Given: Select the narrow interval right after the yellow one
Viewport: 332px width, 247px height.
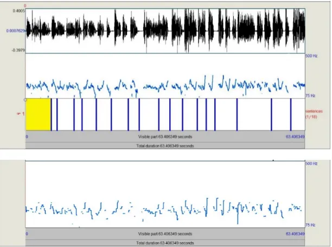Looking at the screenshot, I should [x=54, y=114].
